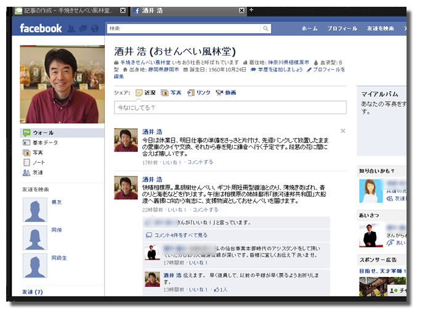This screenshot has width=425, height=317.
Task: Click the 今なにしてる？ status box
Action: [x=230, y=107]
